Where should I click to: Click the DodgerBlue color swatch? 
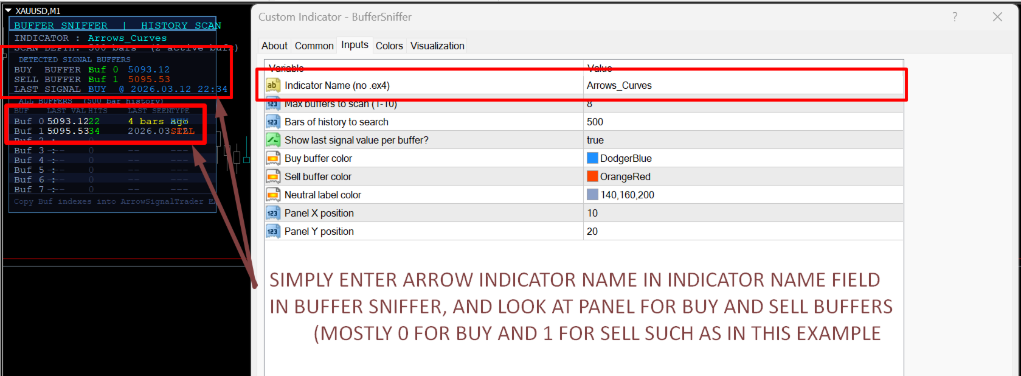pyautogui.click(x=592, y=158)
